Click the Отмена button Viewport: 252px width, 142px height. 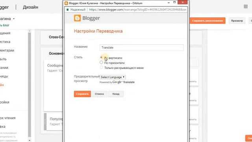pyautogui.click(x=99, y=94)
